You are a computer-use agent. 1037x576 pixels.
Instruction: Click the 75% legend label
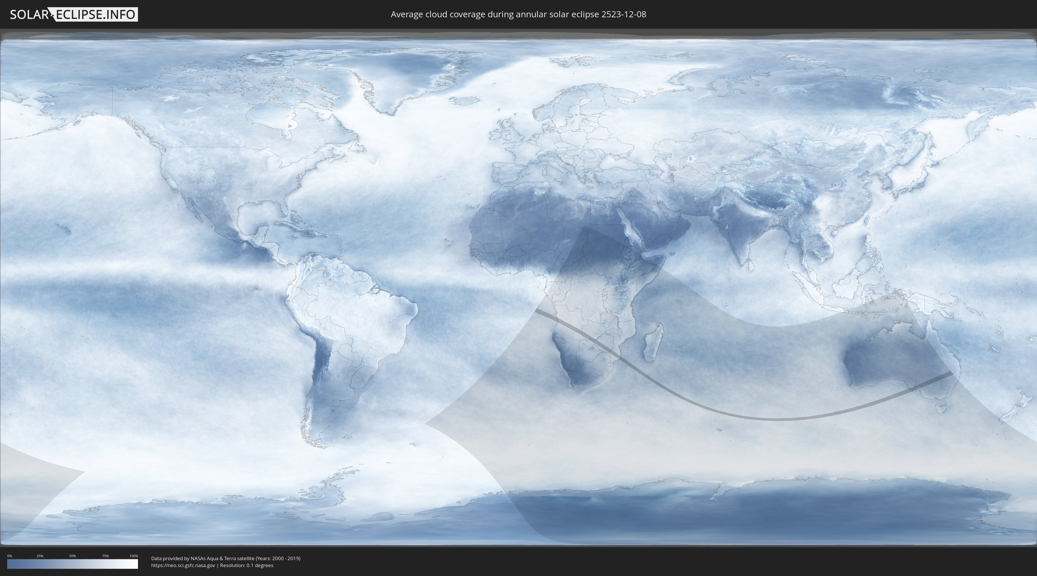(105, 556)
